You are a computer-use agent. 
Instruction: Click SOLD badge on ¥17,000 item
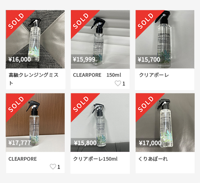[x=146, y=104]
